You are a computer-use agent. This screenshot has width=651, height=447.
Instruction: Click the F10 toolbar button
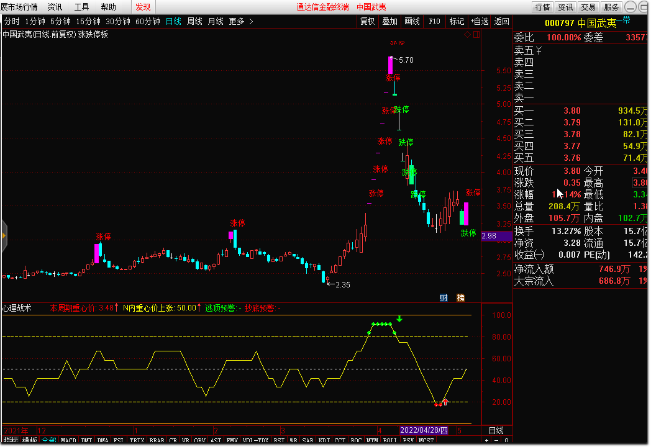pos(434,21)
